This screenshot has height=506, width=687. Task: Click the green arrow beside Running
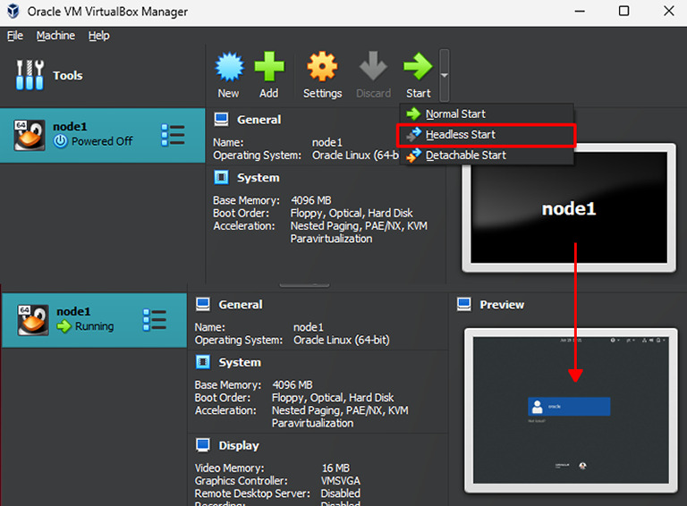pos(64,326)
